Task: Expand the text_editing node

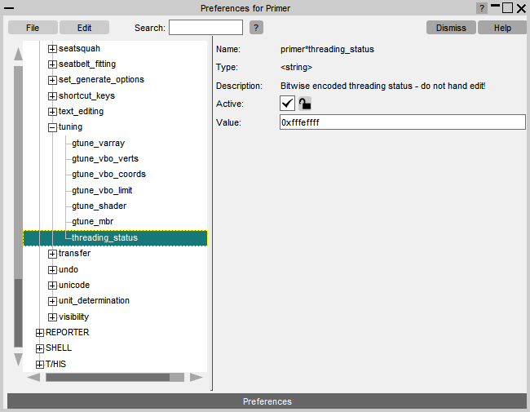Action: (52, 112)
